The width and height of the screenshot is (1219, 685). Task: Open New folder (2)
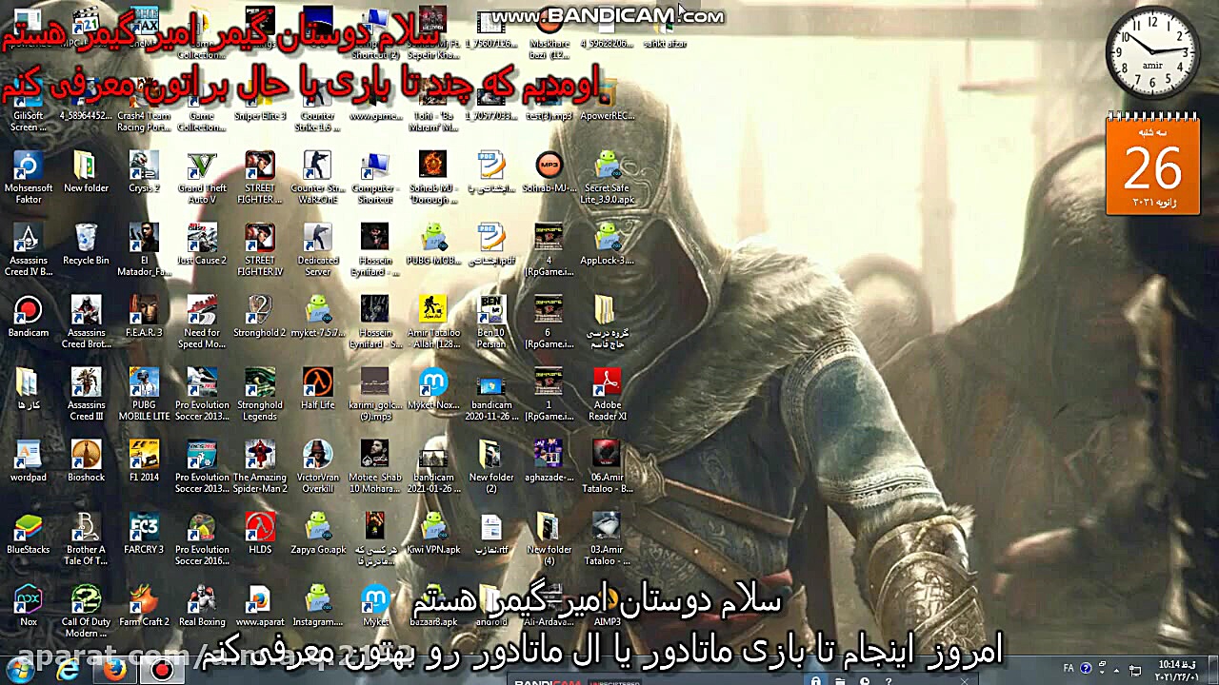point(491,466)
